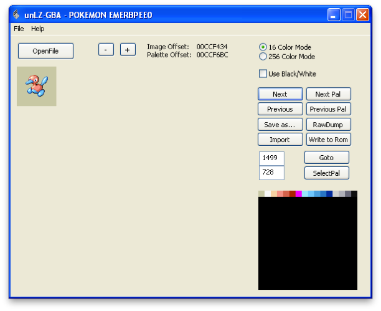Select 16 Color Mode radio button

263,47
